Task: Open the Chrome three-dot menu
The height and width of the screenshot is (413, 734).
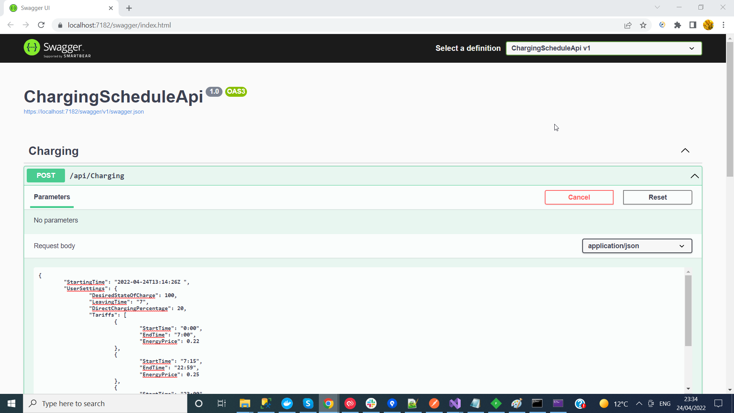Action: [x=723, y=25]
